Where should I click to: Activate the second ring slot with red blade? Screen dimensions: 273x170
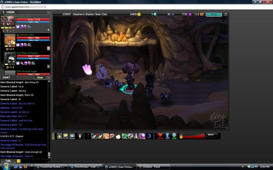tap(100, 136)
